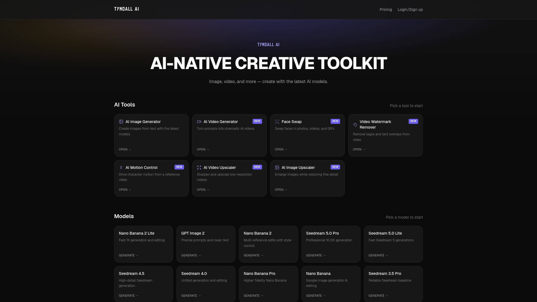The height and width of the screenshot is (302, 537).
Task: Click the TYNDALL AI logo in header
Action: click(126, 9)
